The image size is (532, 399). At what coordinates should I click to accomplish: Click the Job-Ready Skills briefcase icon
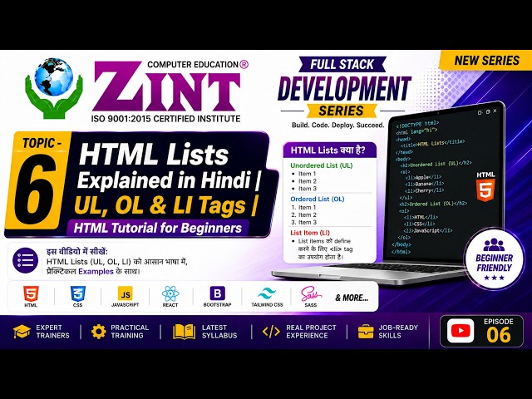[x=366, y=332]
